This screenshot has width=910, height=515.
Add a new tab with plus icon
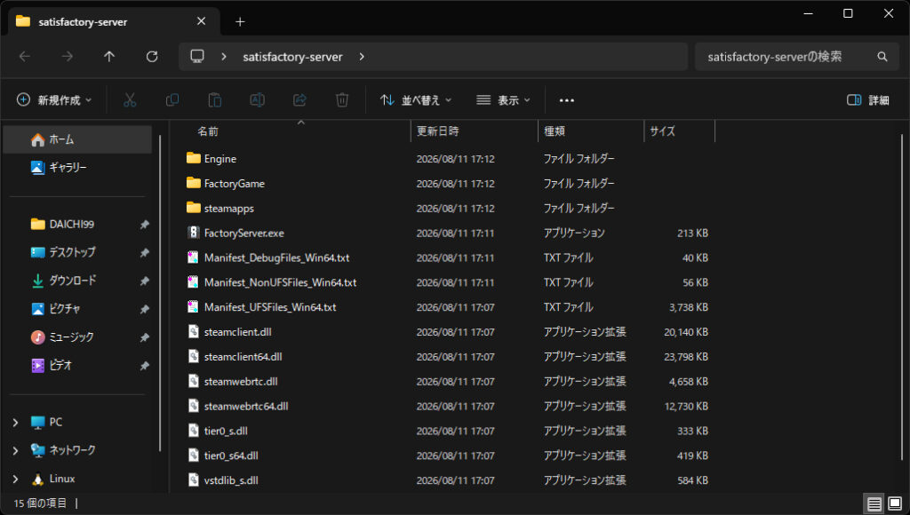coord(240,22)
